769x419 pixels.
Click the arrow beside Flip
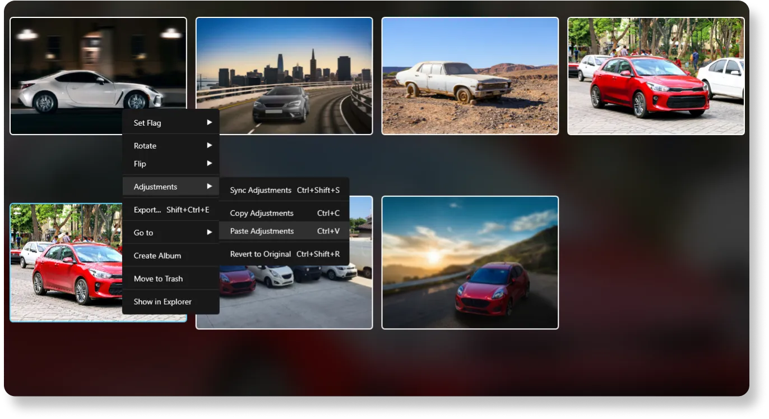209,163
